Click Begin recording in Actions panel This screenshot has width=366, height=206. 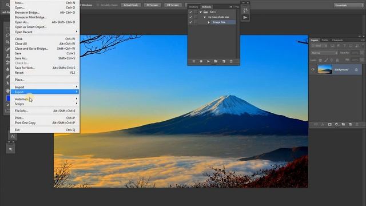coord(201,61)
